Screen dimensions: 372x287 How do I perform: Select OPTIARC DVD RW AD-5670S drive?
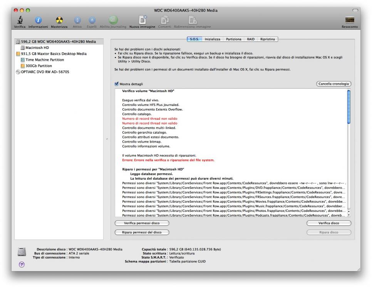click(59, 72)
